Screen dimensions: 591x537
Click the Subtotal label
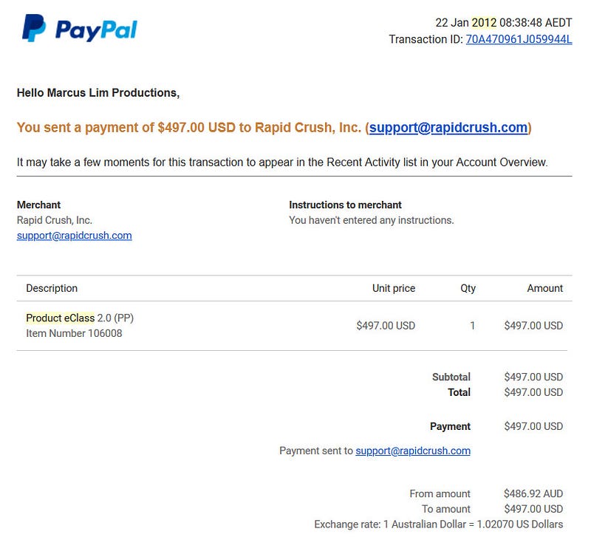coord(451,377)
